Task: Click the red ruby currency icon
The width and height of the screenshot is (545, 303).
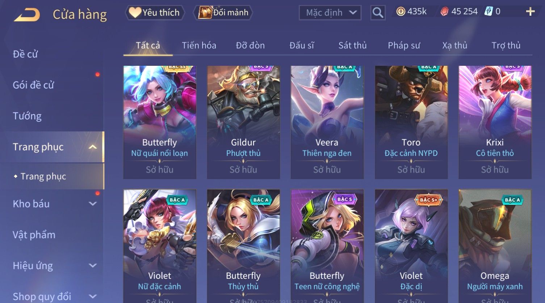Action: coord(444,12)
